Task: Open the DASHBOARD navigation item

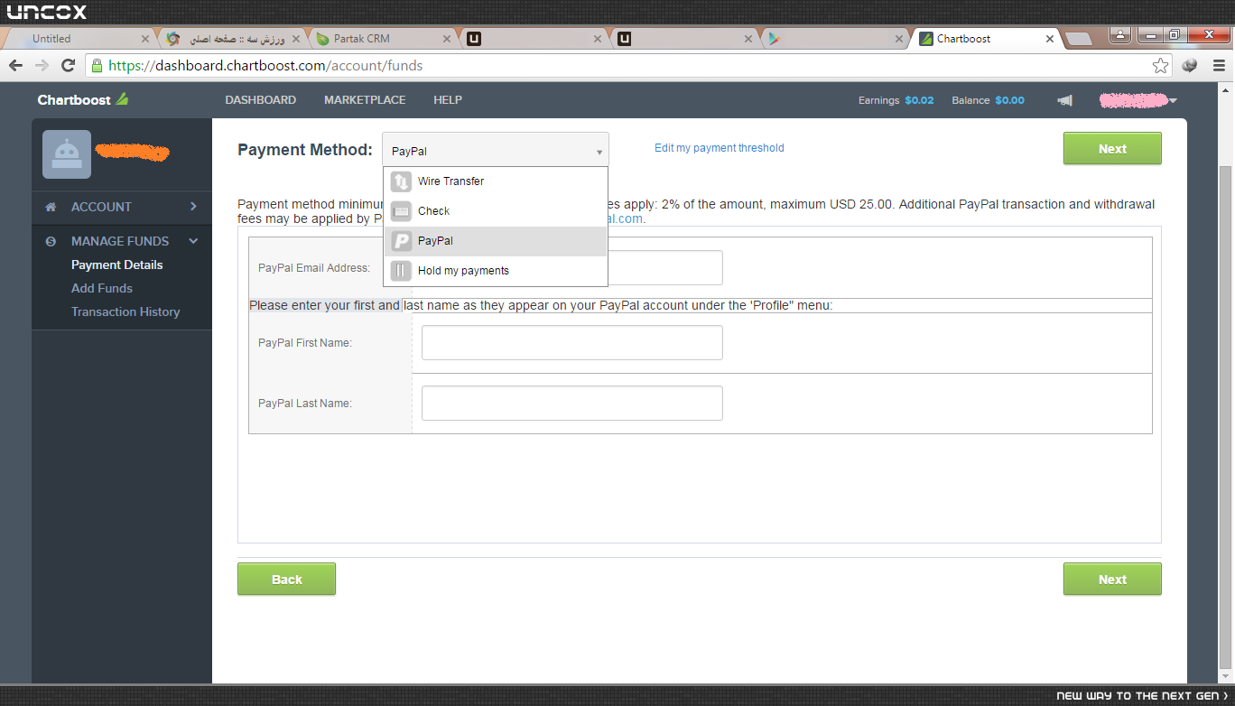Action: tap(261, 100)
